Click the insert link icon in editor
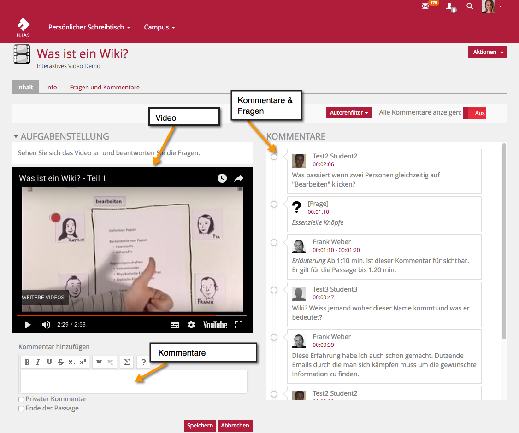 (x=99, y=362)
